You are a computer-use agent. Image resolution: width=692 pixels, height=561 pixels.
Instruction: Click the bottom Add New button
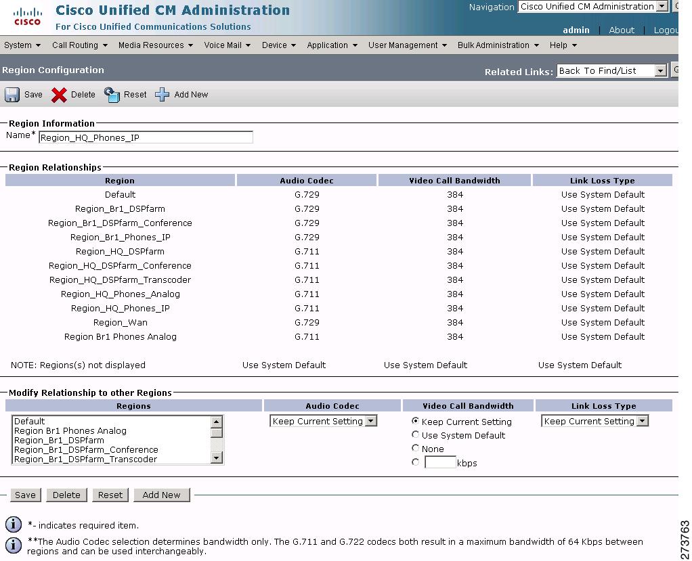162,495
